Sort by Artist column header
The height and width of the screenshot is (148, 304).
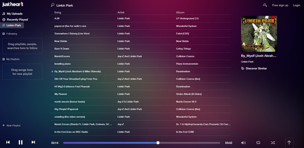(121, 12)
